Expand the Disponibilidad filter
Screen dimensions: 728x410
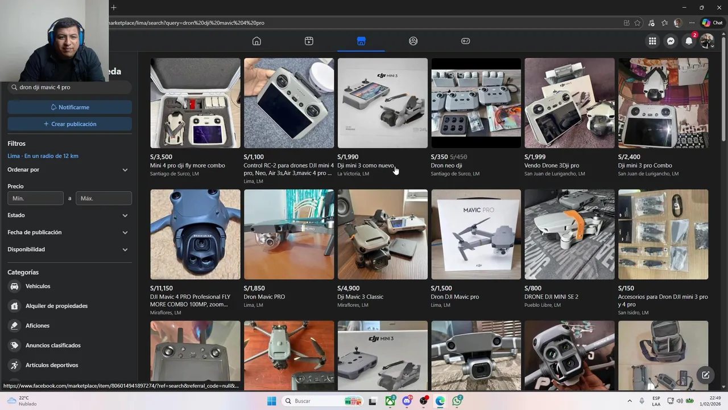[69, 249]
